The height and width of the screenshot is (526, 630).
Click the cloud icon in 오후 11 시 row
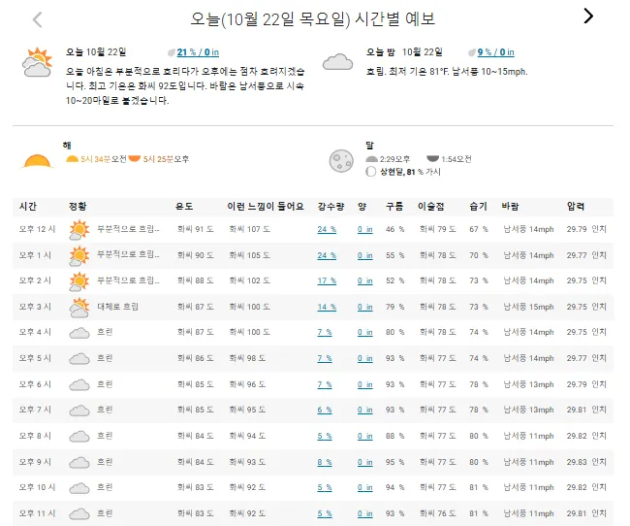click(79, 514)
